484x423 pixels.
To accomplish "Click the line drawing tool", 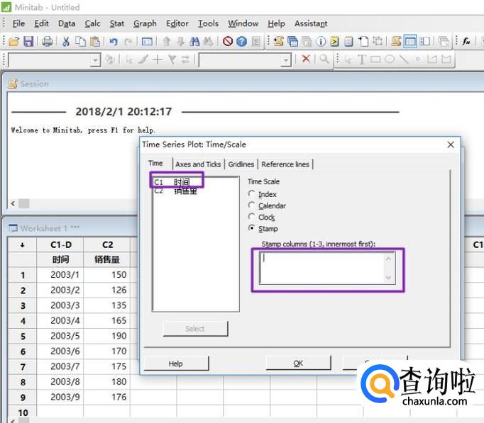I will (x=404, y=59).
